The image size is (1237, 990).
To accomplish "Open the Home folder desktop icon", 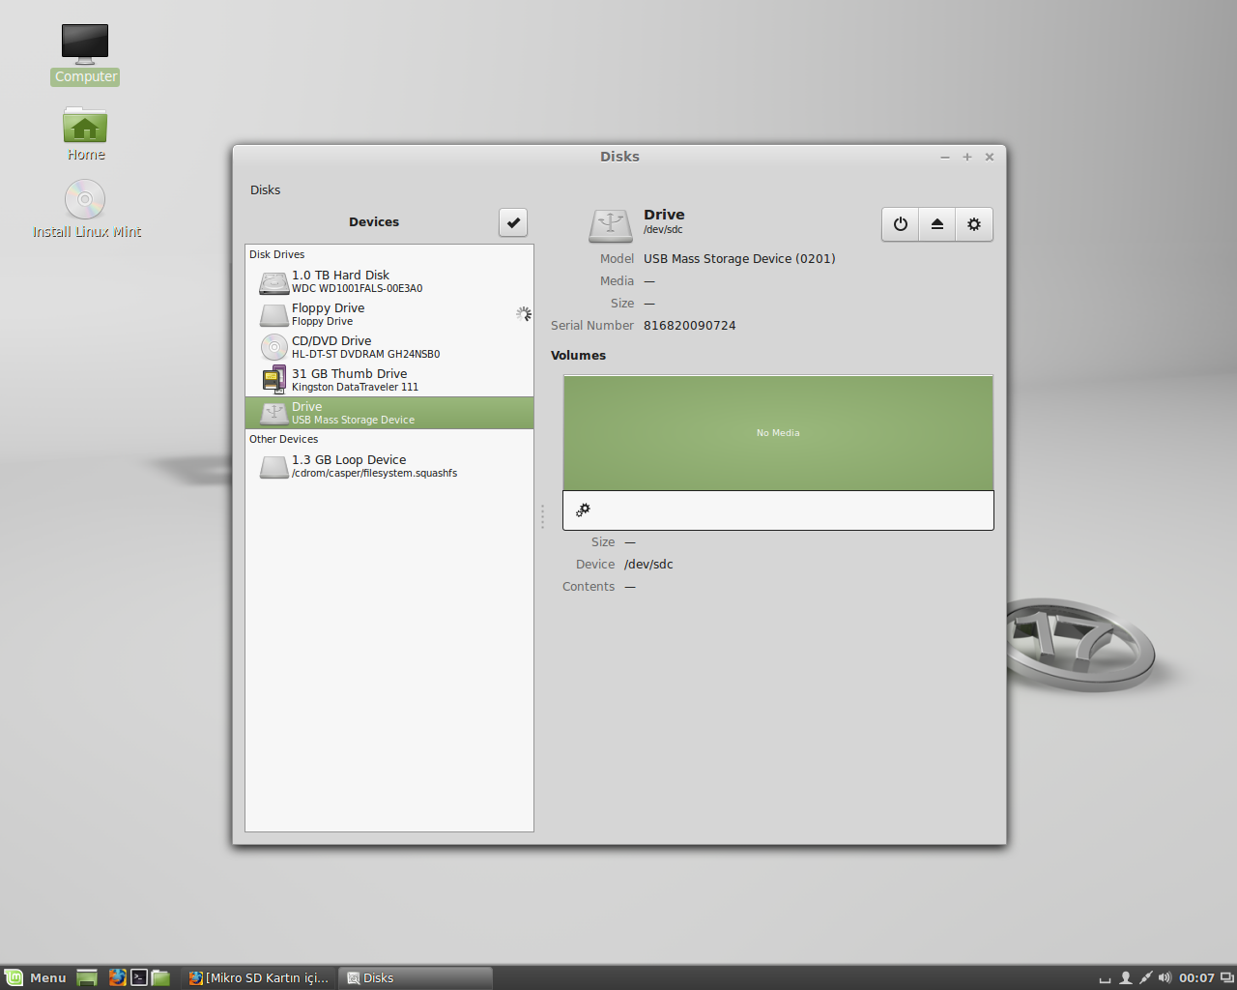I will point(85,133).
